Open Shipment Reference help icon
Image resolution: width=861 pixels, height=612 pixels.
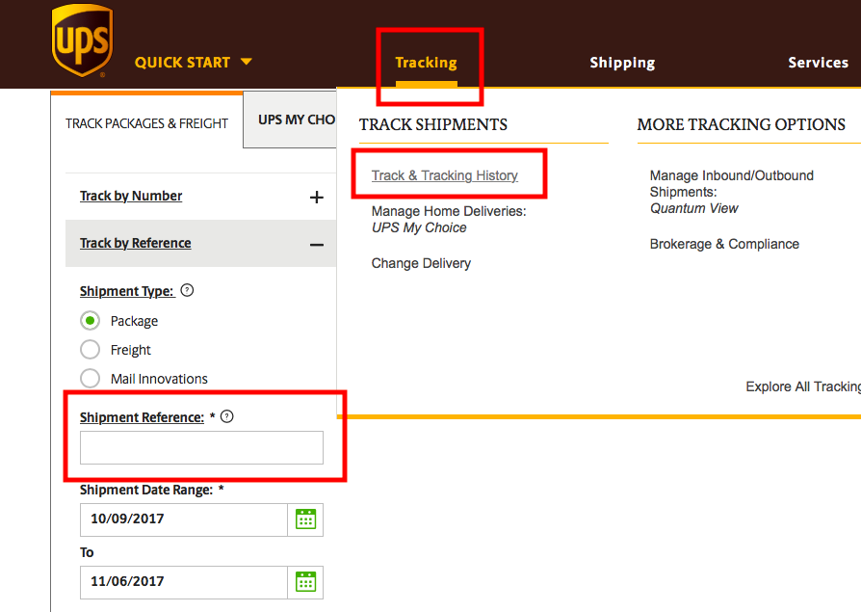click(226, 416)
